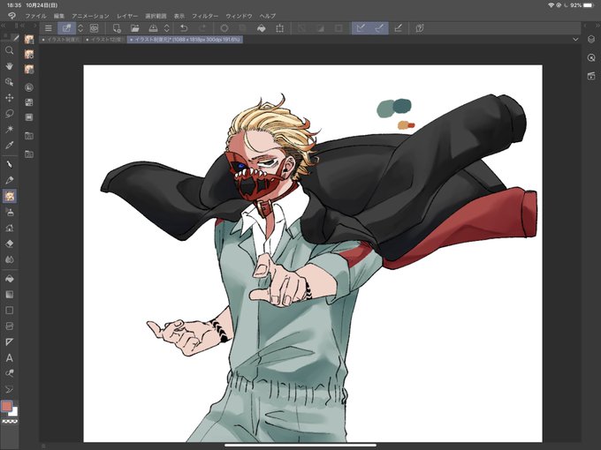Open the Layer panel icon on right dock
Screen dimensions: 601x450
pyautogui.click(x=591, y=40)
